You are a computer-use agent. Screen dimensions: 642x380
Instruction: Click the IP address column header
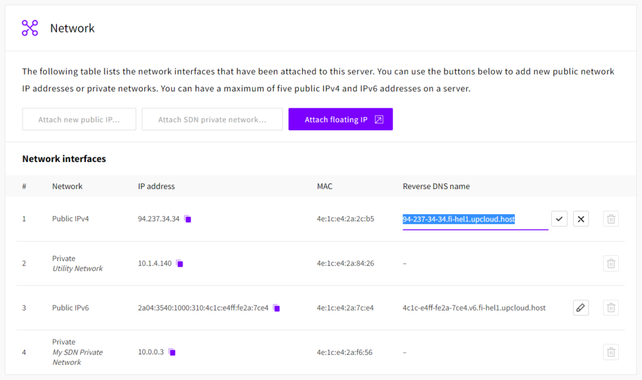coord(156,186)
